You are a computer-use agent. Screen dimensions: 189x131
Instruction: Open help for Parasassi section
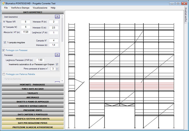click(57, 55)
